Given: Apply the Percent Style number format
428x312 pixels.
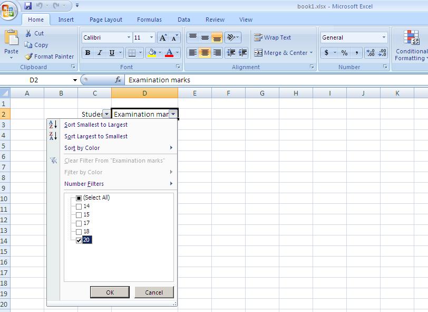Looking at the screenshot, I should point(344,53).
